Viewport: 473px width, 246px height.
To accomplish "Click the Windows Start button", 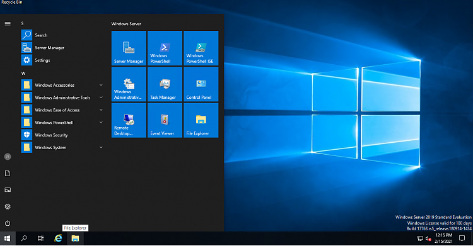I will tap(8, 238).
